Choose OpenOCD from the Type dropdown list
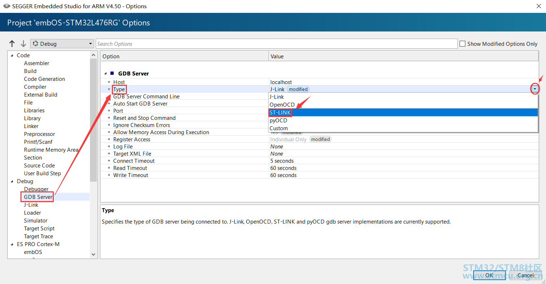 [x=403, y=105]
